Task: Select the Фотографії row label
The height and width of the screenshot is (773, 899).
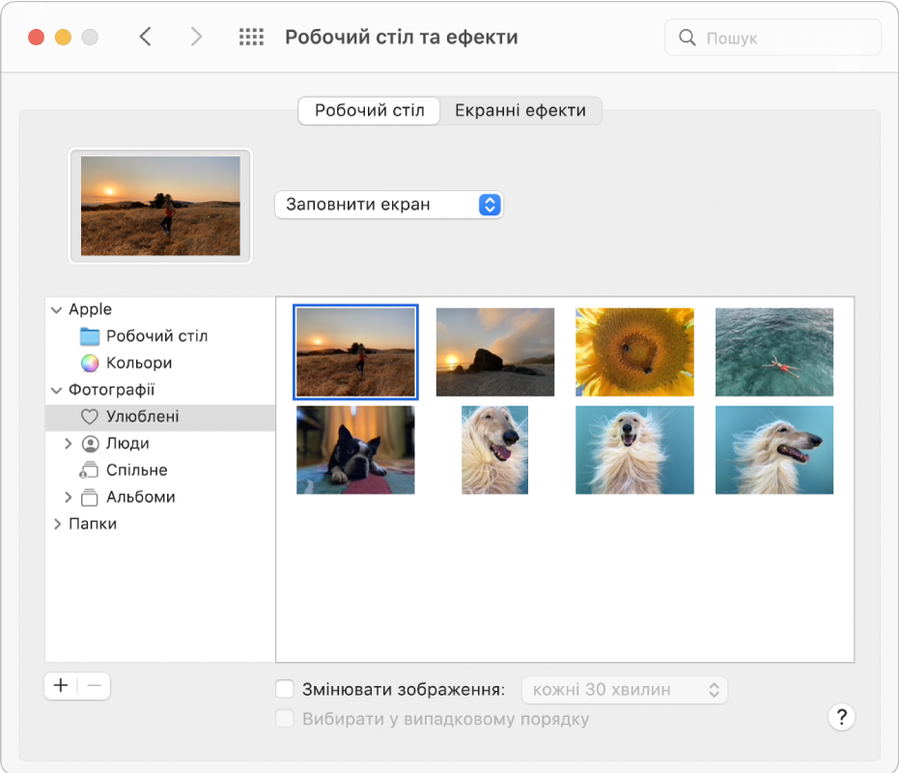Action: coord(112,390)
